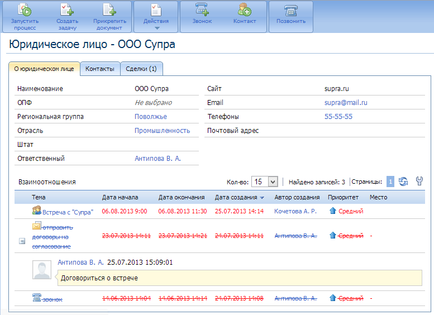Open звонок row author Антипова В. А.
Image resolution: width=434 pixels, height=315 pixels.
pyautogui.click(x=295, y=298)
